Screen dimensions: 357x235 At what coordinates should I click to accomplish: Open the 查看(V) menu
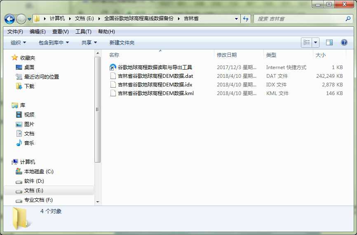(60, 32)
